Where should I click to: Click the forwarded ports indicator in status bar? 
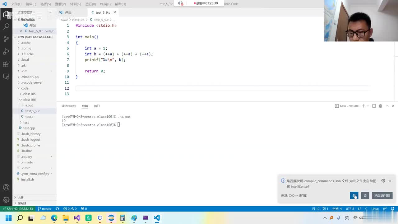point(84,209)
